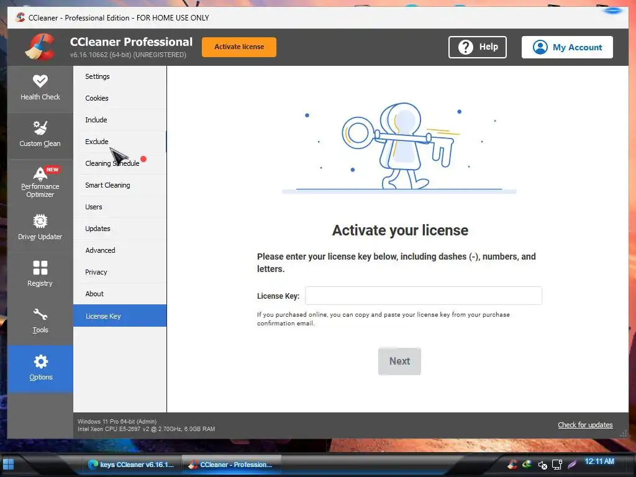
Task: Open the Performance Optimizer section
Action: click(40, 182)
